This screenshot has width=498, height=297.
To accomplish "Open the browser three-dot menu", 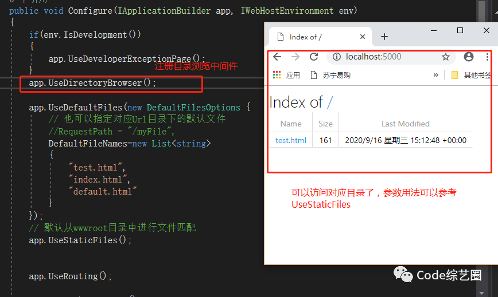I will pyautogui.click(x=487, y=57).
